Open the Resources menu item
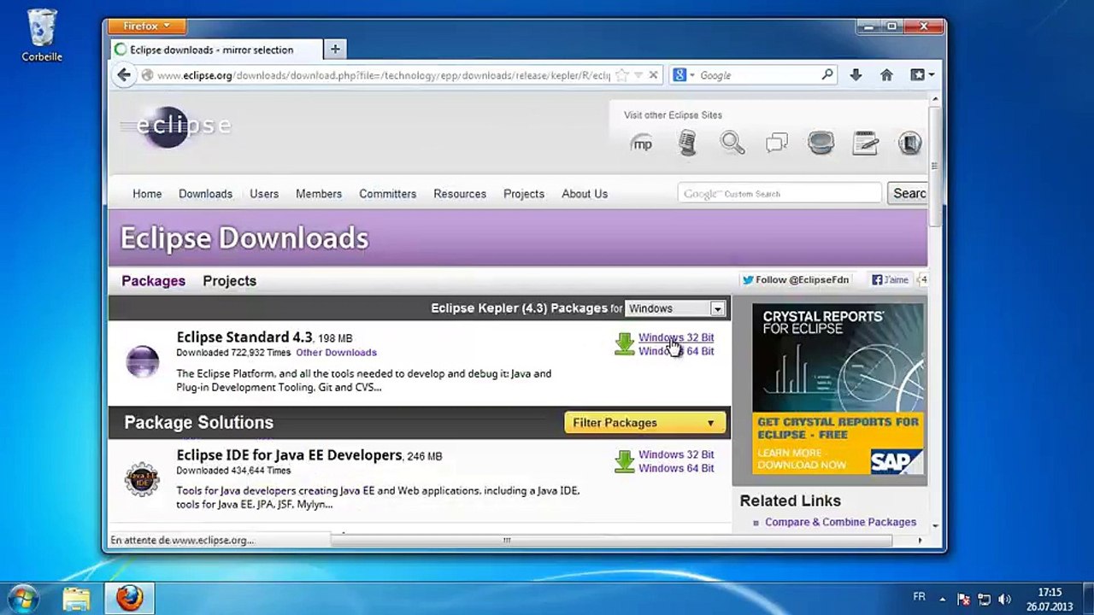Viewport: 1094px width, 615px height. tap(460, 194)
